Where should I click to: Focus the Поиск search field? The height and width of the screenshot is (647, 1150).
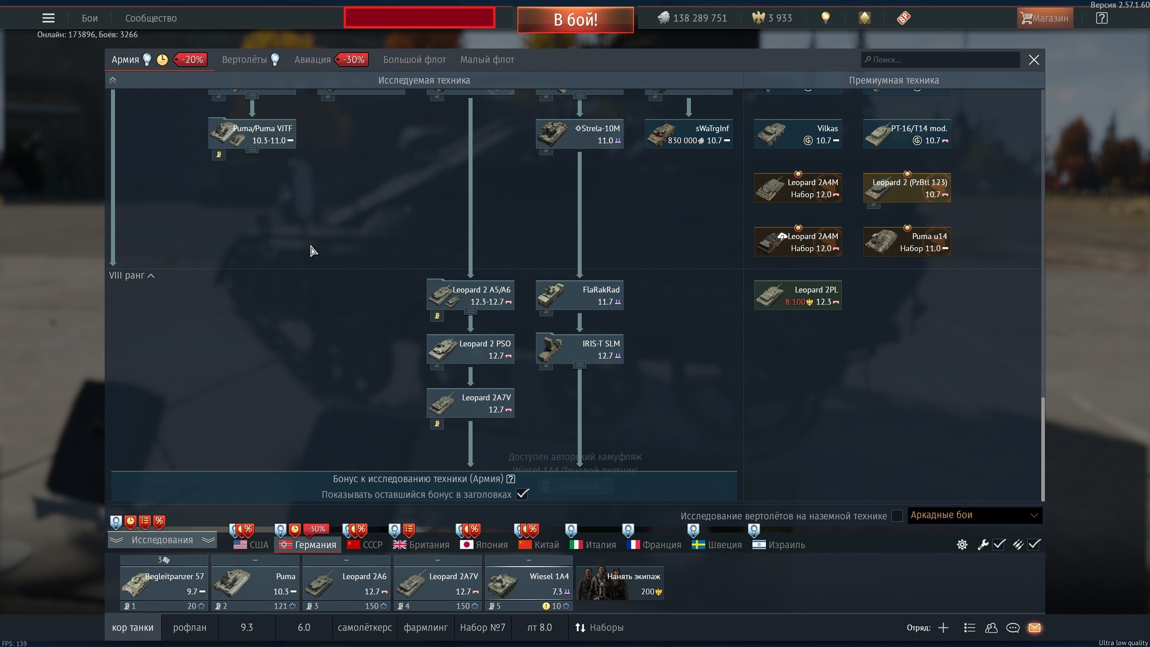tap(940, 60)
